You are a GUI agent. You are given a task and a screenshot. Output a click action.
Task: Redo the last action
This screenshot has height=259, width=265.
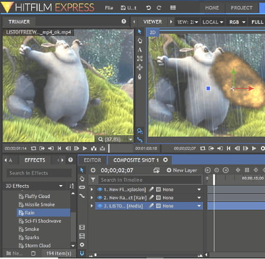(159, 8)
